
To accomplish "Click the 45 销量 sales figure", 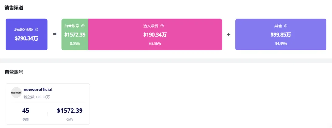I will pos(26,111).
